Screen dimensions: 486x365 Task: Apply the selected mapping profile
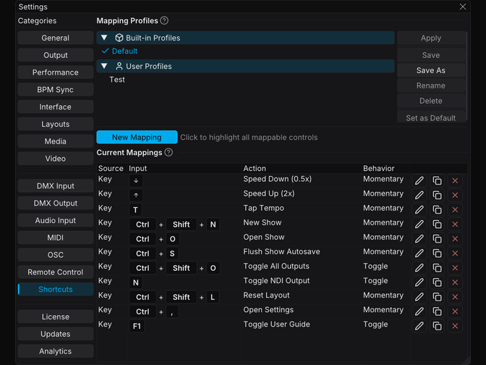point(431,38)
